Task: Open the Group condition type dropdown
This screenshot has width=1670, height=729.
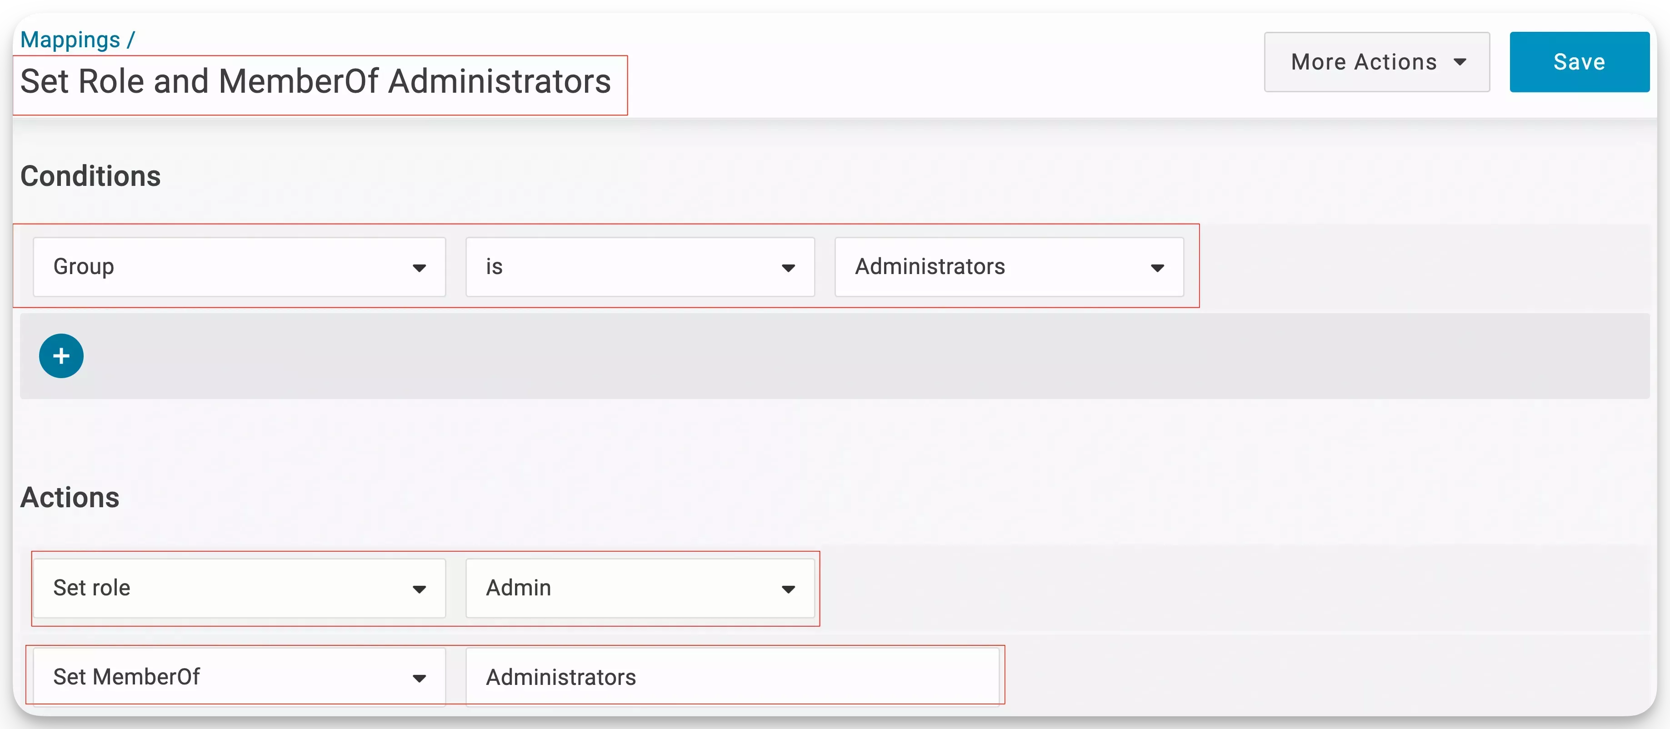Action: coord(239,267)
